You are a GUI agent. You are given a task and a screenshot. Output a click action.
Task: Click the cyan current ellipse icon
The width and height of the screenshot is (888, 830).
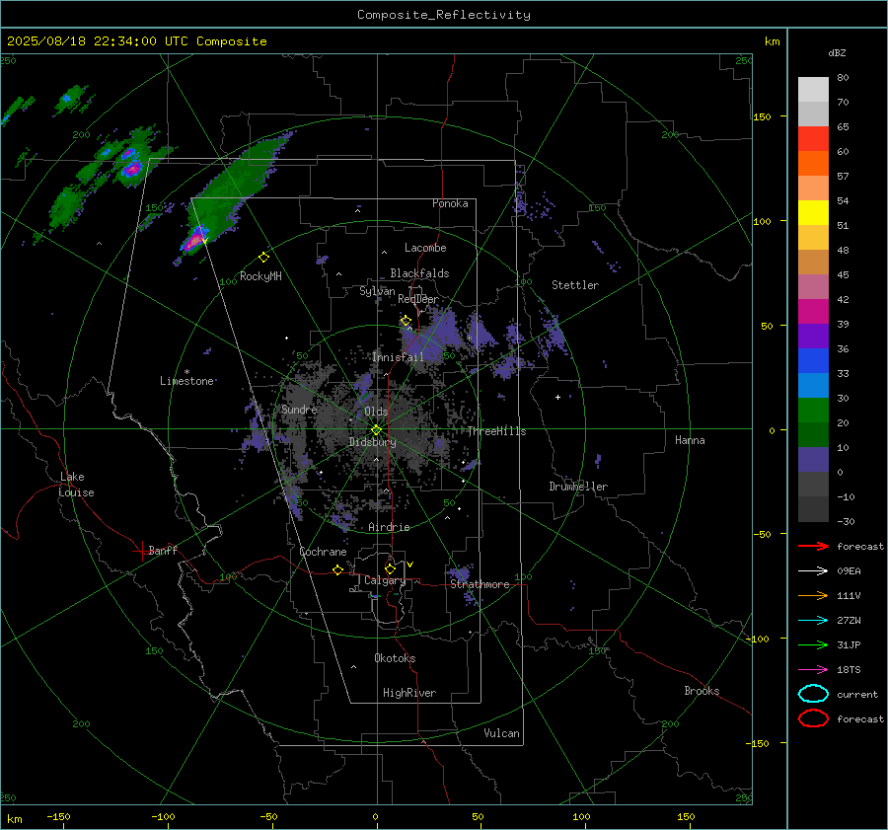(x=813, y=694)
